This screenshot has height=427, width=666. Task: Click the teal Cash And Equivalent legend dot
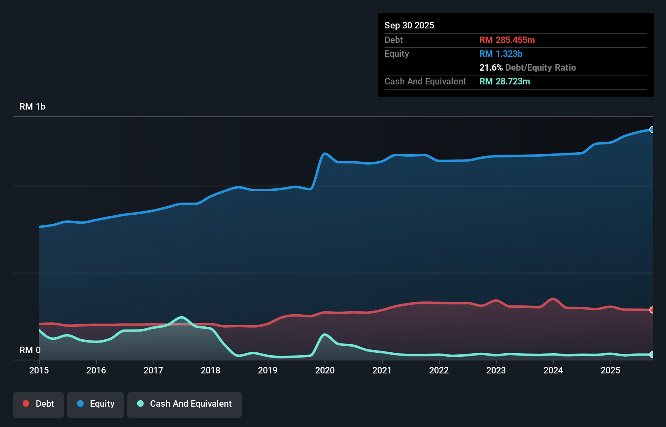pyautogui.click(x=140, y=404)
